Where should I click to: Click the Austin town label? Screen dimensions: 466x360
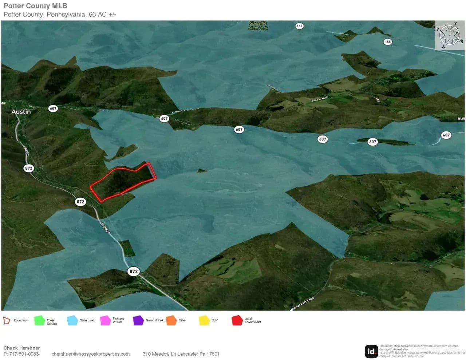21,112
